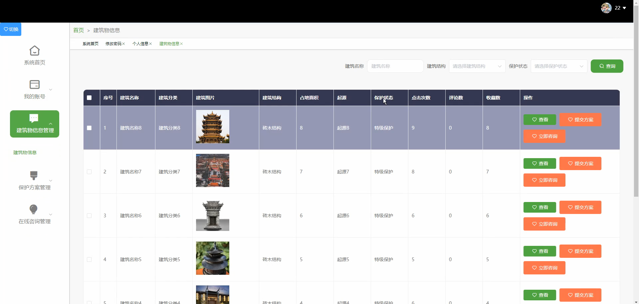Toggle select-all checkbox in table header
Image resolution: width=639 pixels, height=304 pixels.
89,98
